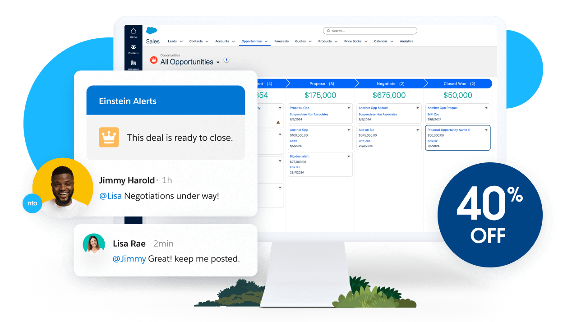Switch to the Forecasts tab
This screenshot has width=572, height=322.
pyautogui.click(x=281, y=41)
